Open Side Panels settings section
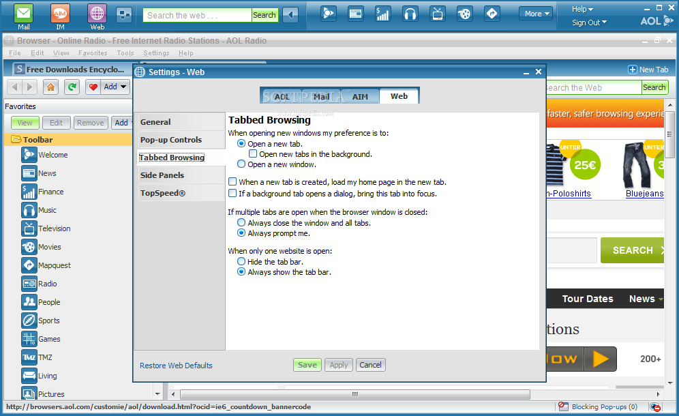The image size is (679, 416). tap(181, 175)
